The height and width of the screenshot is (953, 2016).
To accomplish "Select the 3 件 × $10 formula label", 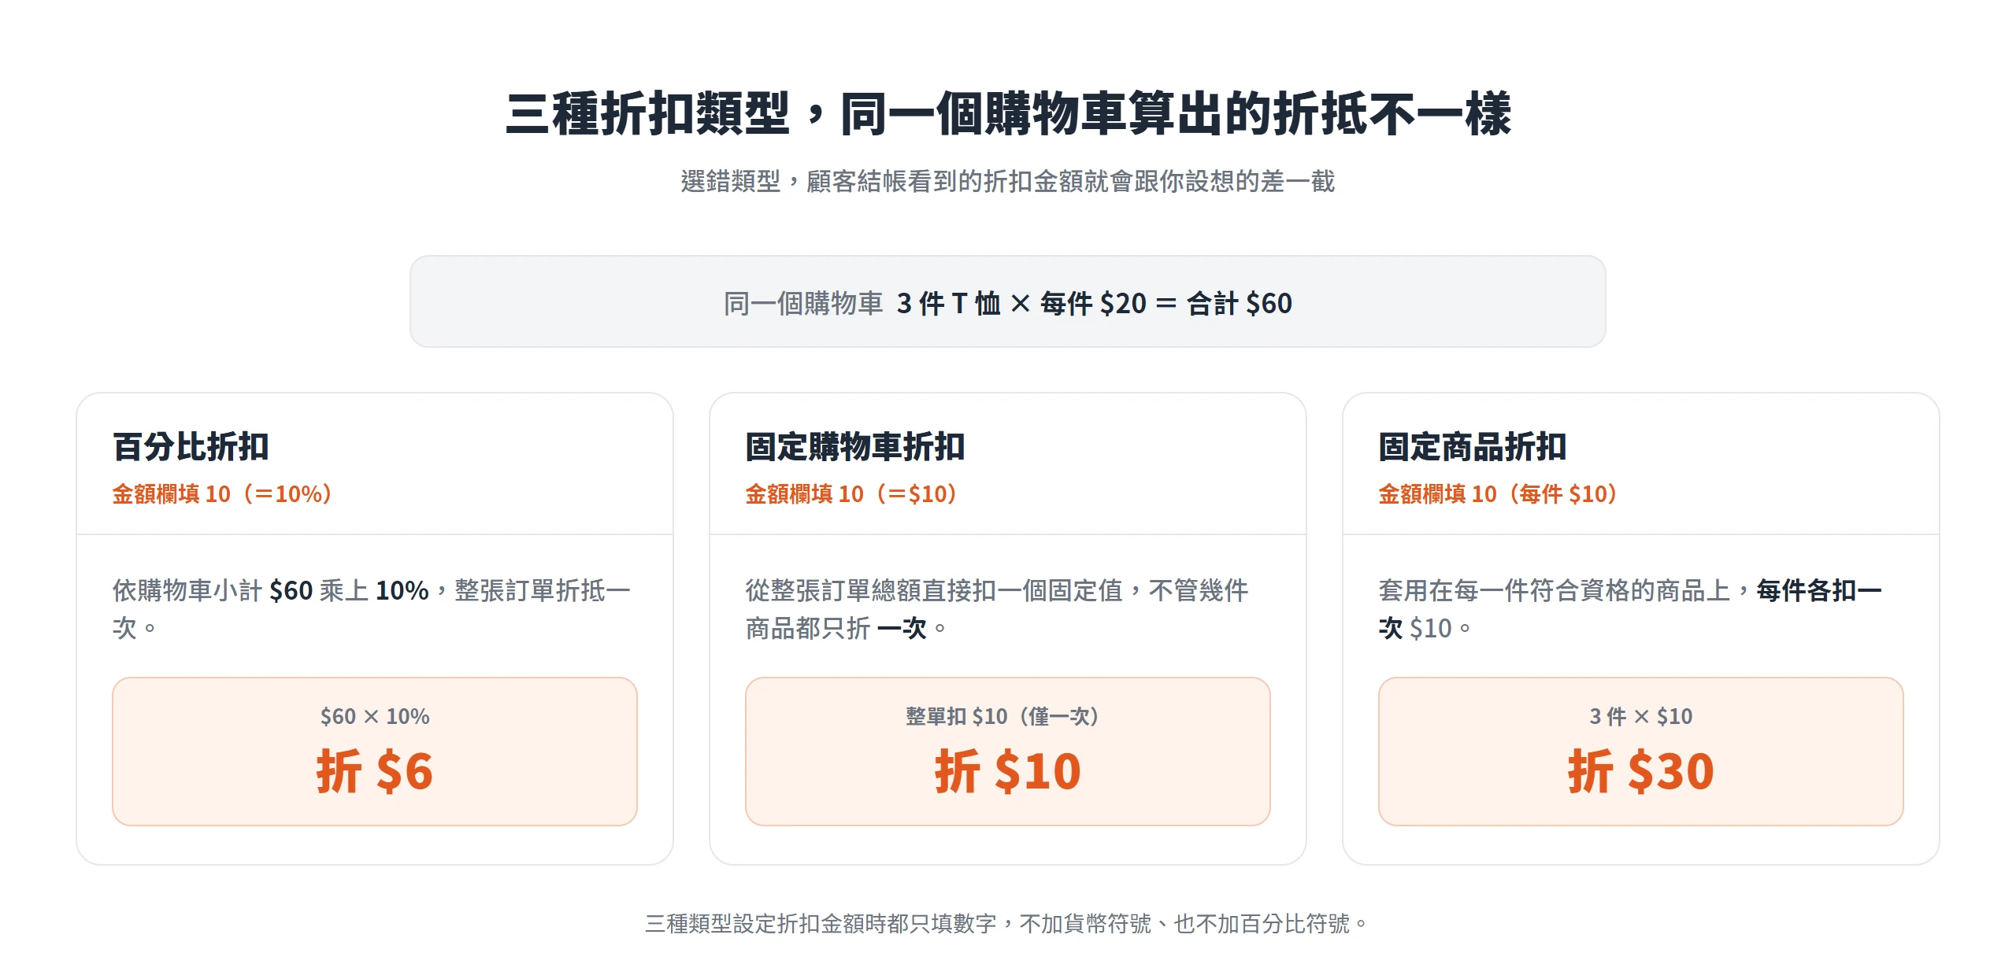I will 1641,716.
